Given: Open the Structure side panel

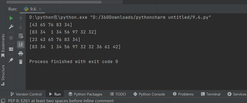Looking at the screenshot, I should point(3,75).
